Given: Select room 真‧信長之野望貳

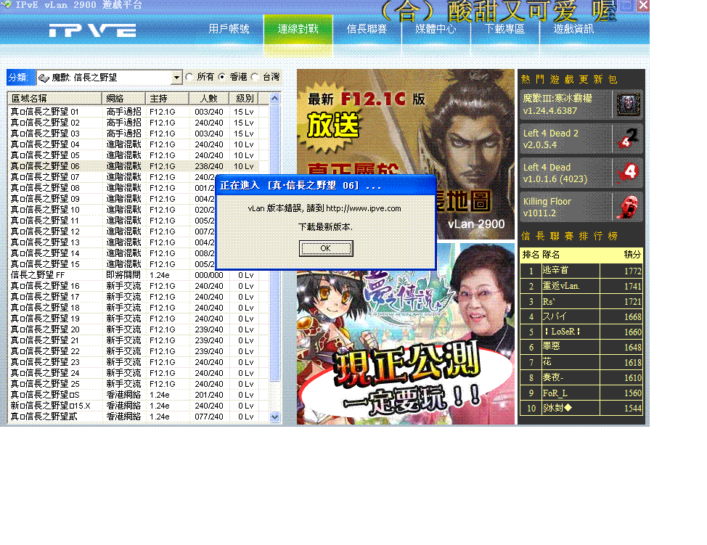Looking at the screenshot, I should (138, 417).
